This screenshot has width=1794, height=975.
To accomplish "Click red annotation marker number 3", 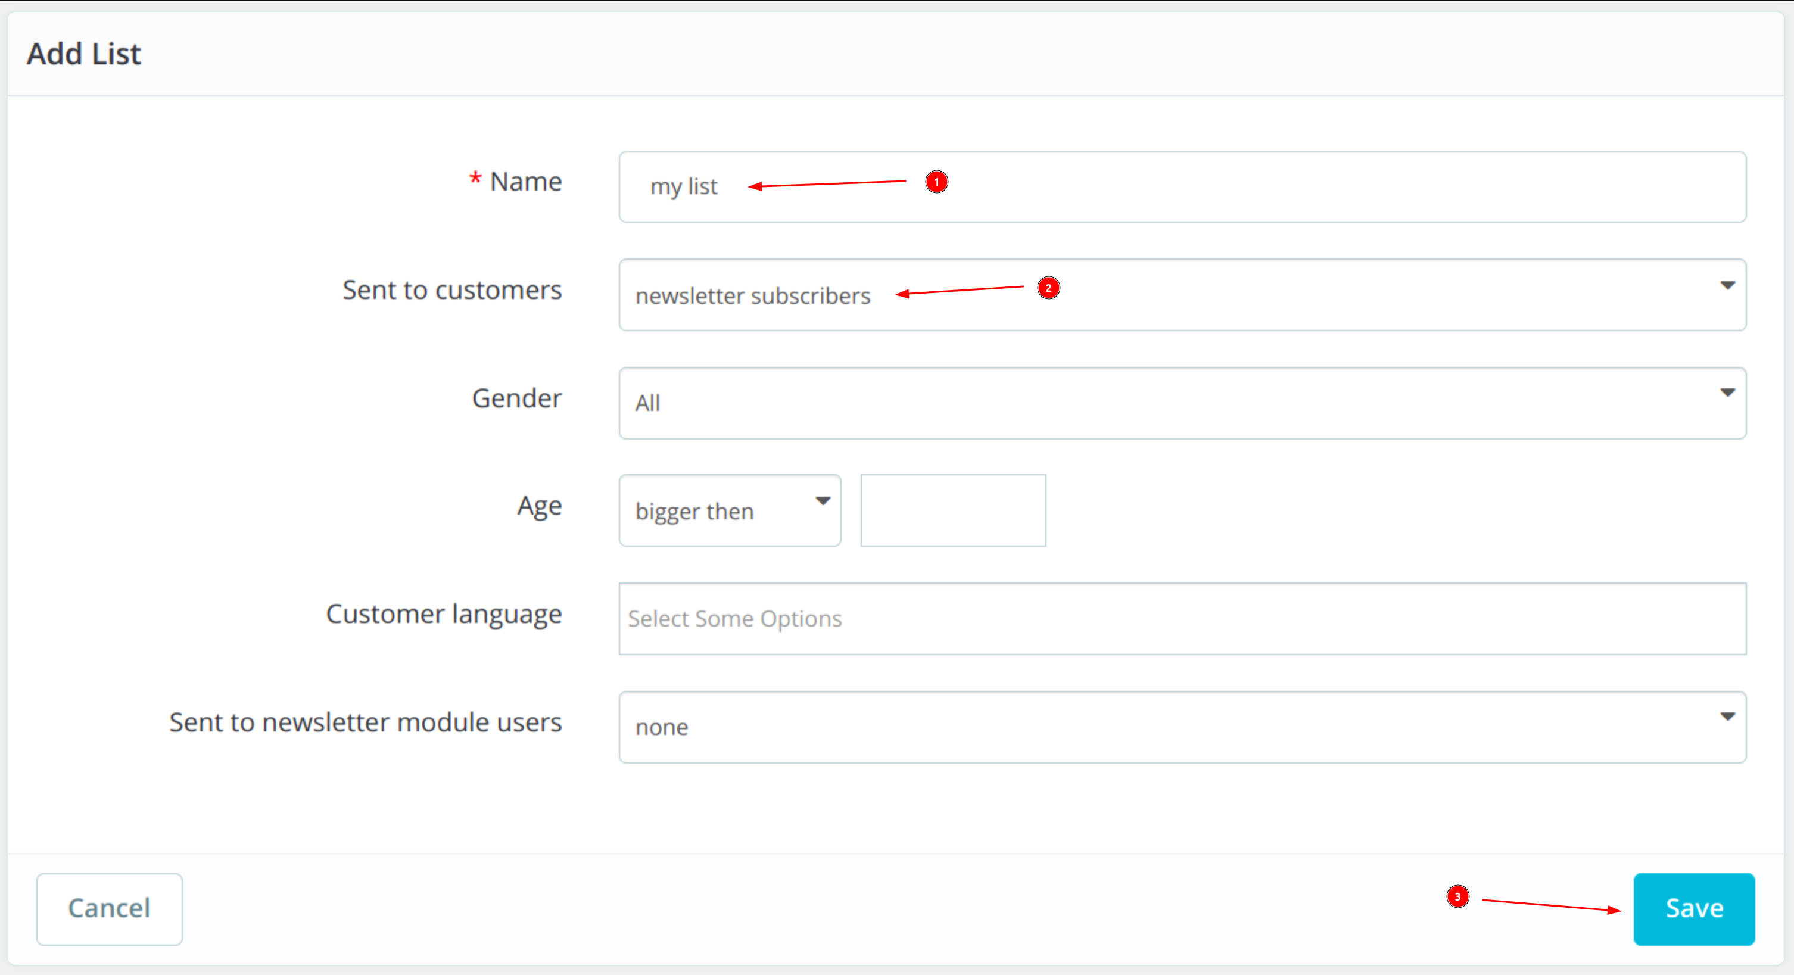I will point(1457,896).
